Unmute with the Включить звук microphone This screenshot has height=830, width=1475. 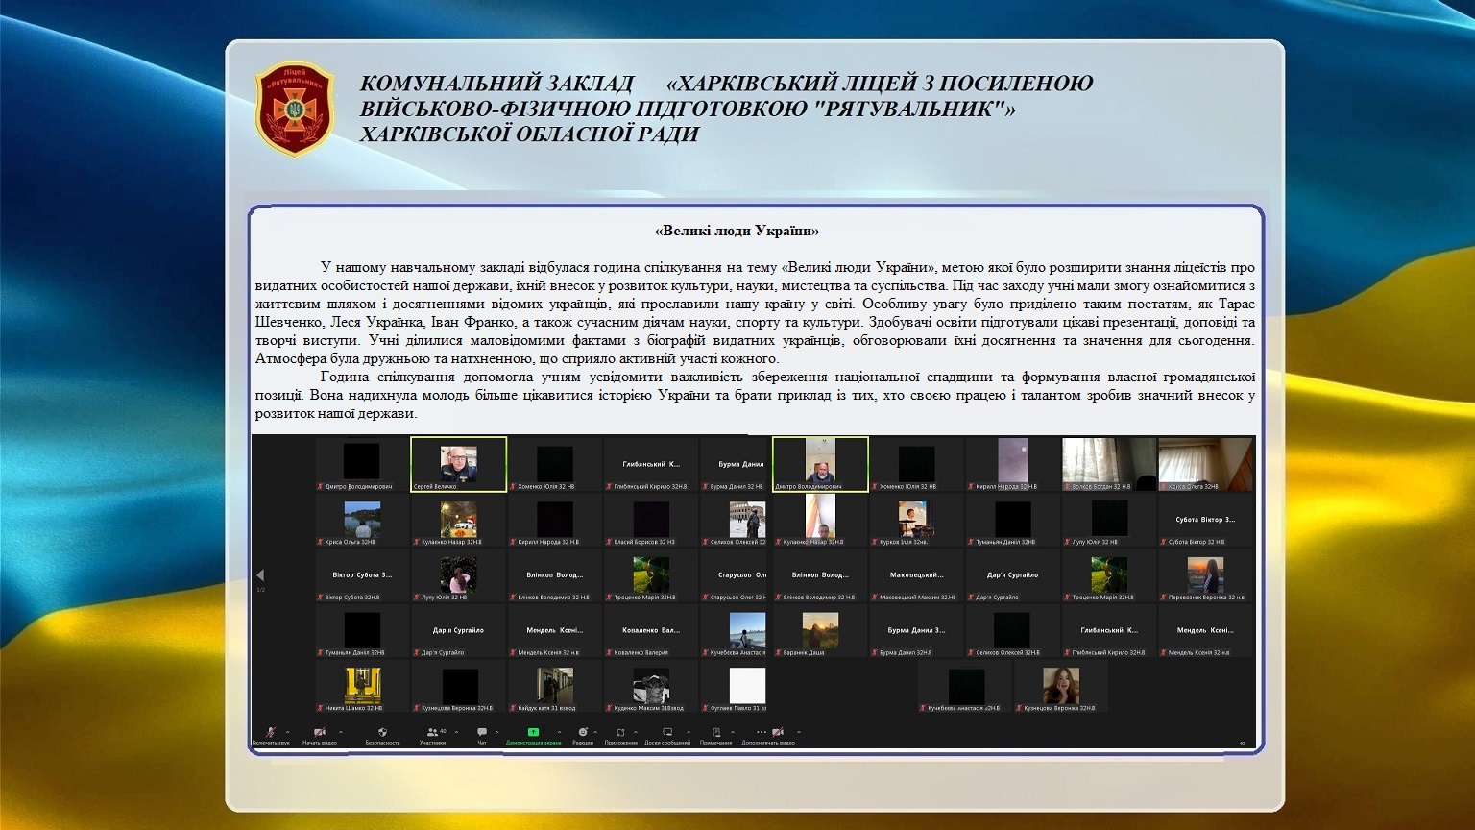(x=270, y=734)
